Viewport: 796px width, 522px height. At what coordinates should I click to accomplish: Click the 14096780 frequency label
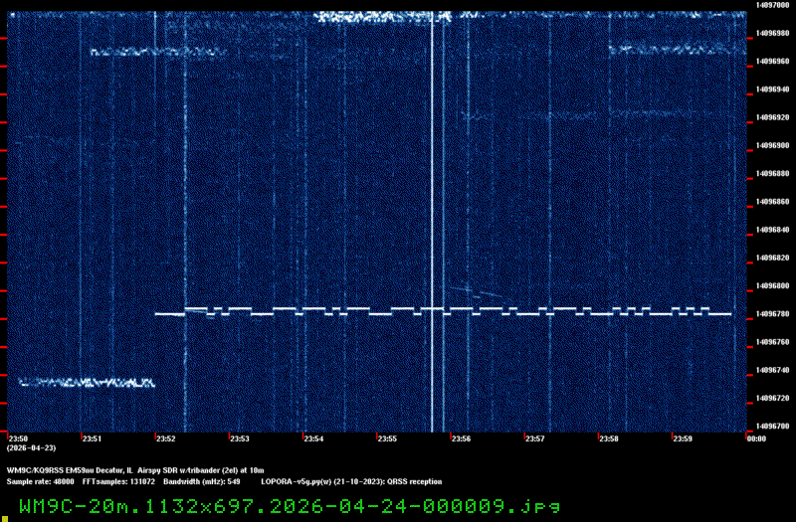tap(772, 314)
